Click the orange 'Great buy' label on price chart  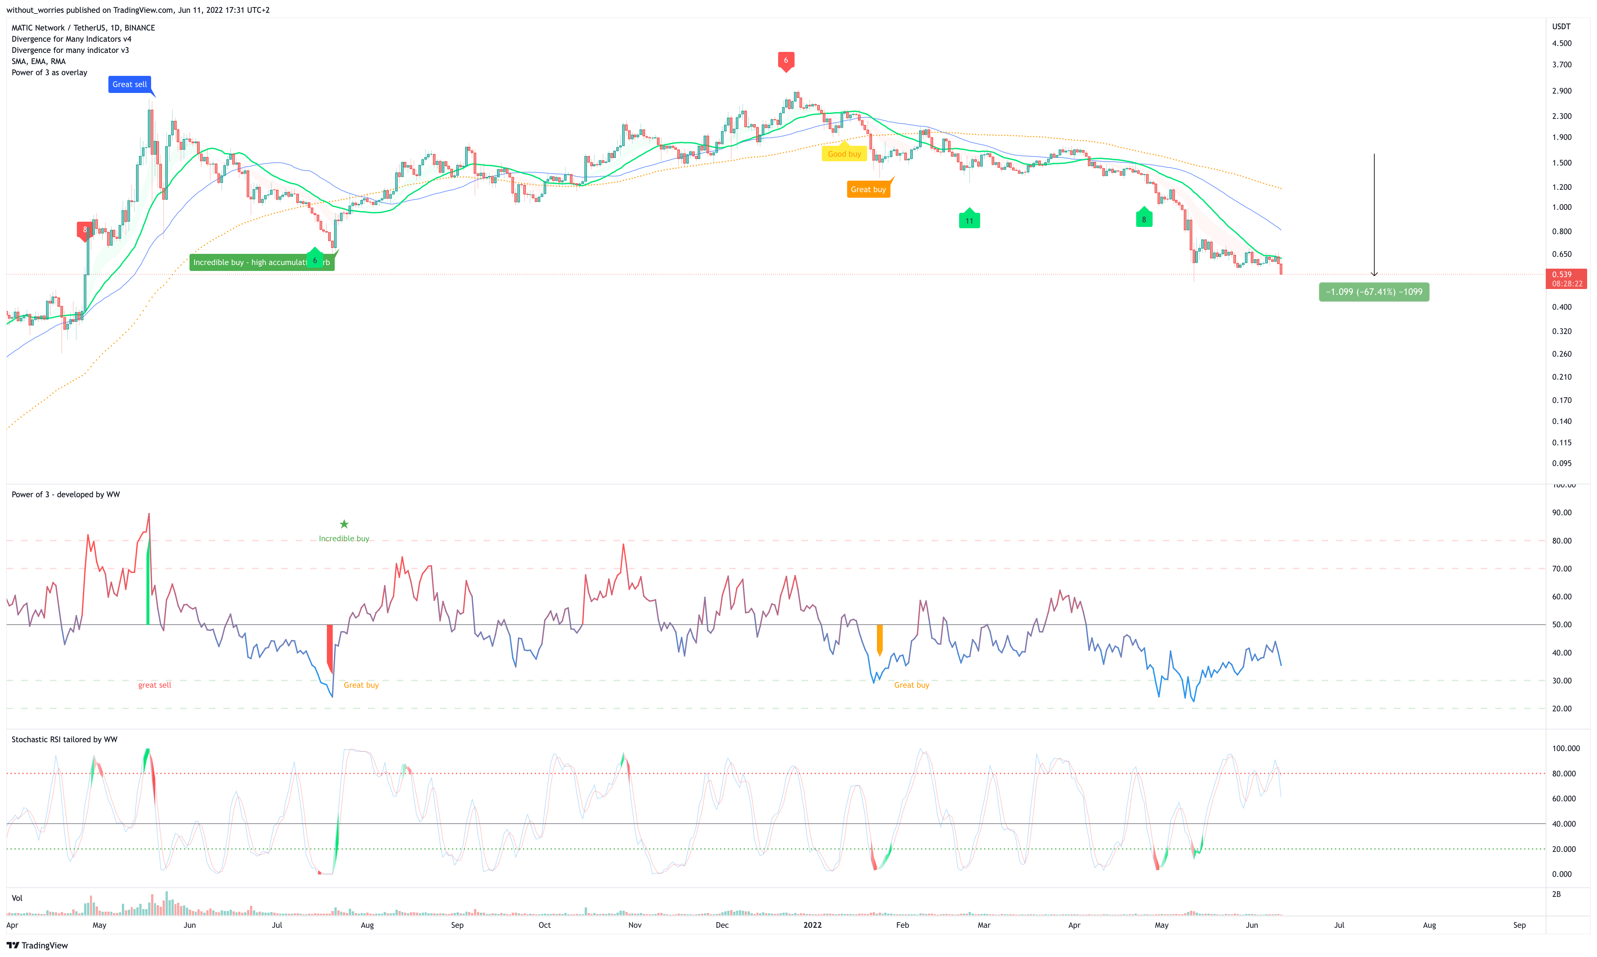click(868, 189)
